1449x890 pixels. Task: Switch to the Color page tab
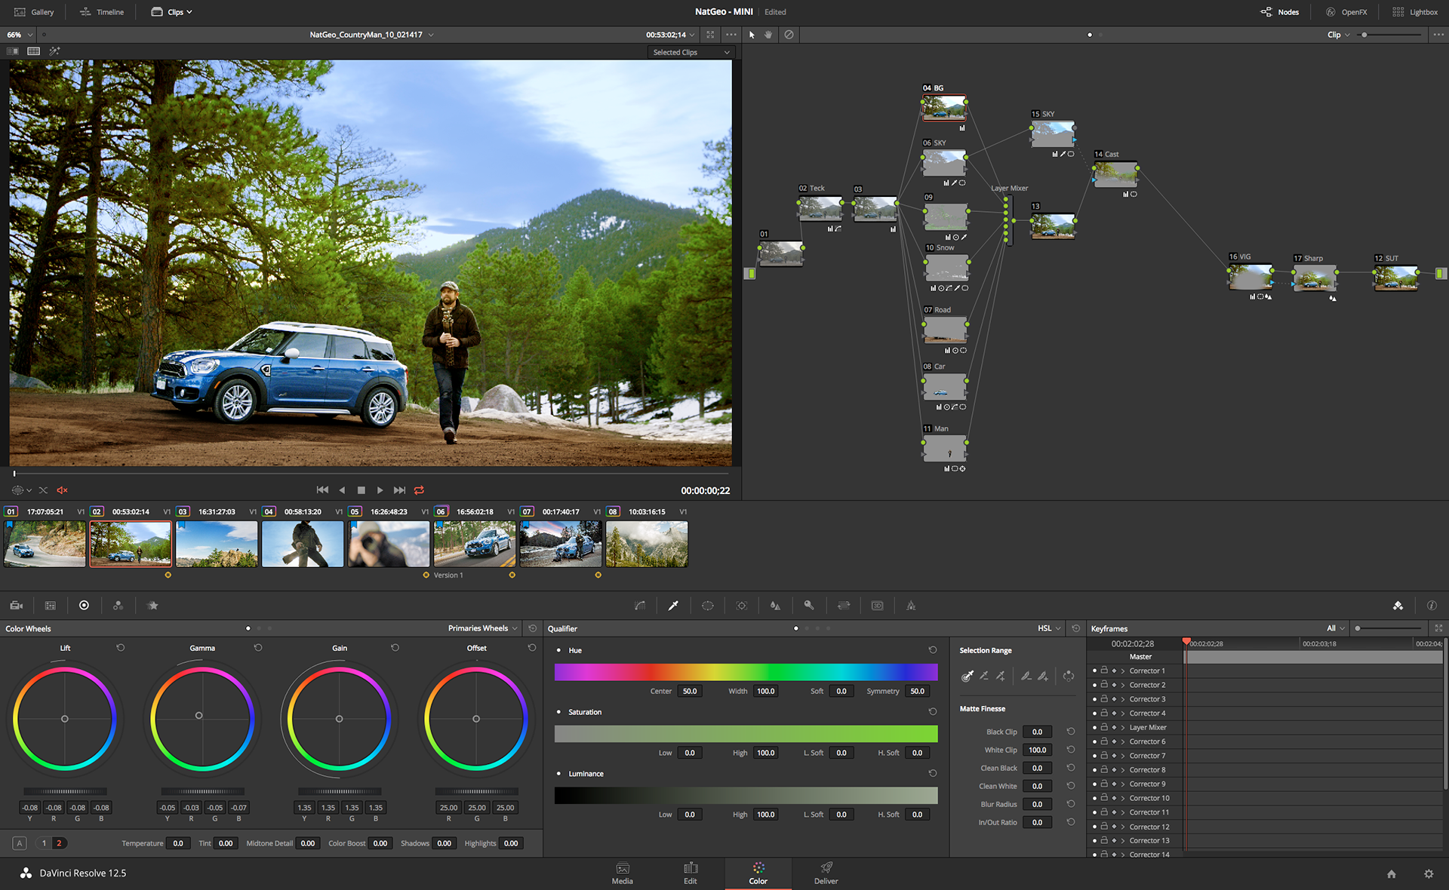point(758,873)
